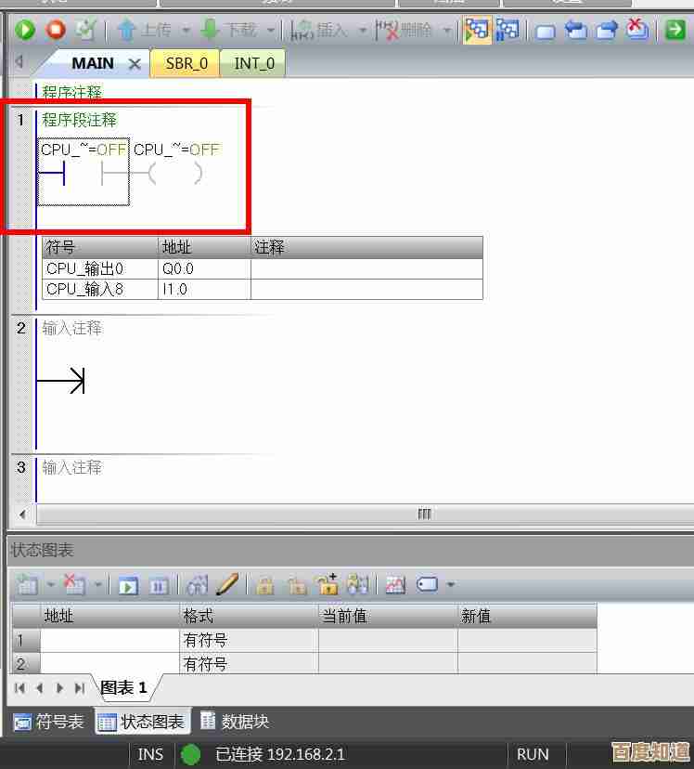Click the horizontal scrollbar left arrow
Viewport: 694px width, 769px height.
[22, 515]
